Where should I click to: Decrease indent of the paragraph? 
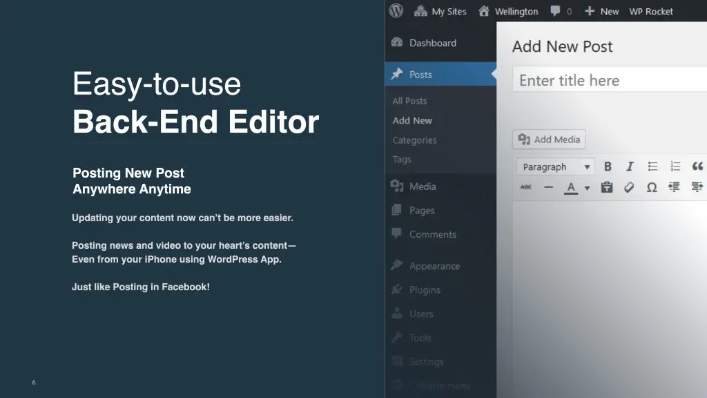click(x=675, y=187)
